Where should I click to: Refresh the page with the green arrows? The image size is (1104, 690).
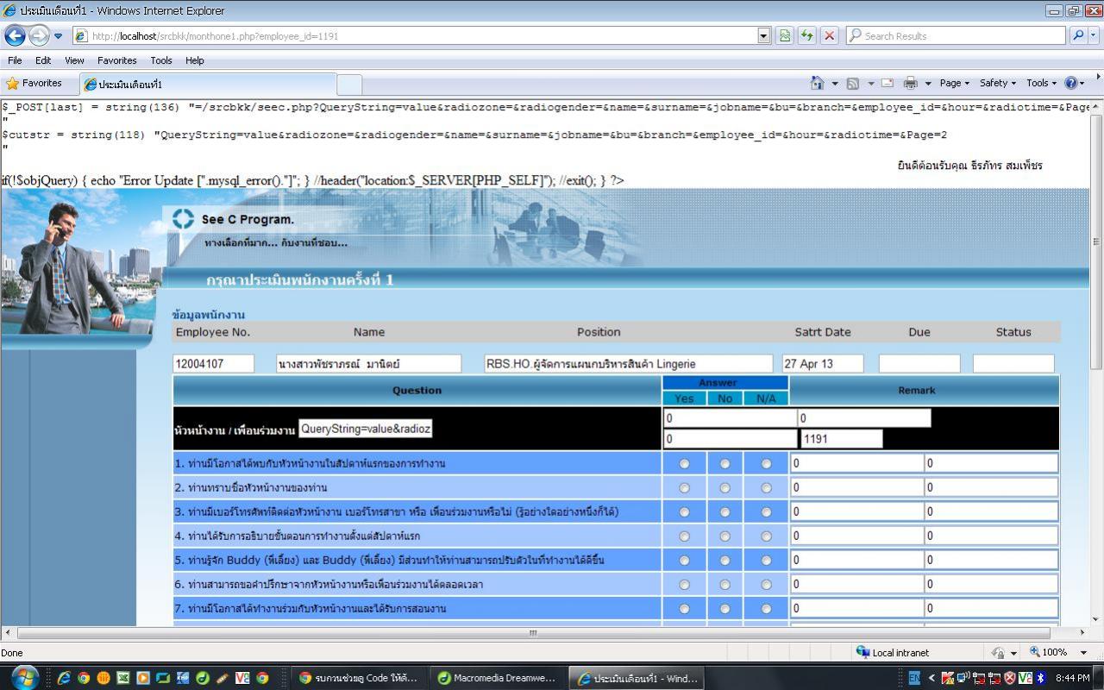pyautogui.click(x=807, y=35)
